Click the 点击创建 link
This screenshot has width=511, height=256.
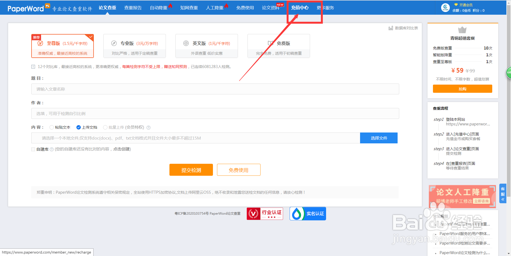click(121, 149)
